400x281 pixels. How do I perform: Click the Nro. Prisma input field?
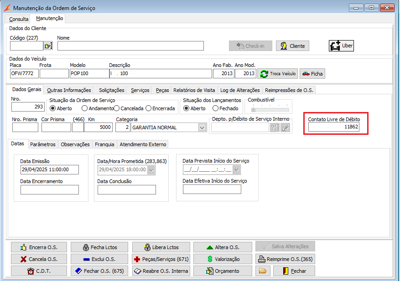point(25,128)
